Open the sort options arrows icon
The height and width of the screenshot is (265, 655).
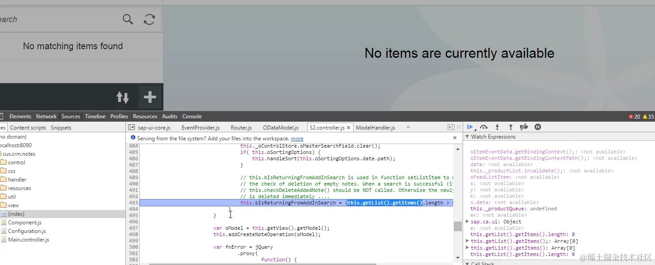pos(123,97)
